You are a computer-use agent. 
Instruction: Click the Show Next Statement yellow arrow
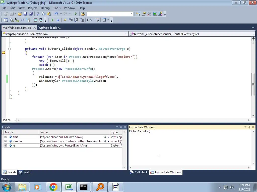(x=65, y=20)
